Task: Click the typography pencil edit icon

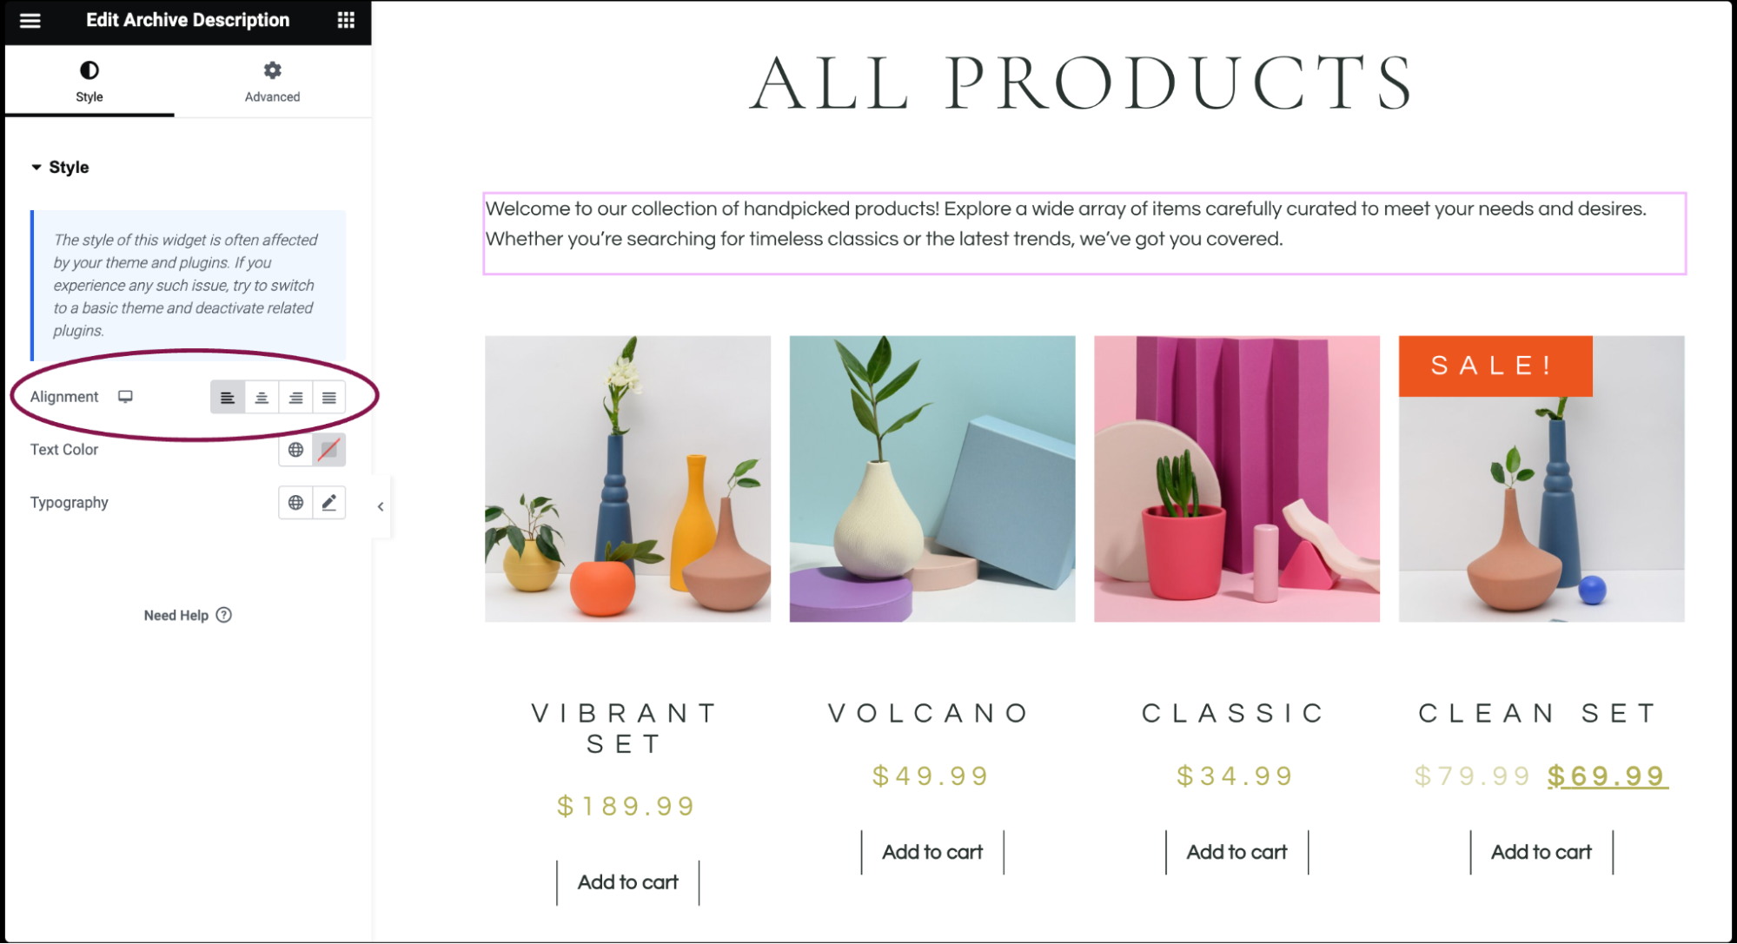Action: click(329, 502)
